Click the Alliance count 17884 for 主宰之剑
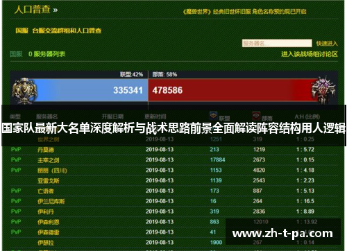 pos(217,160)
